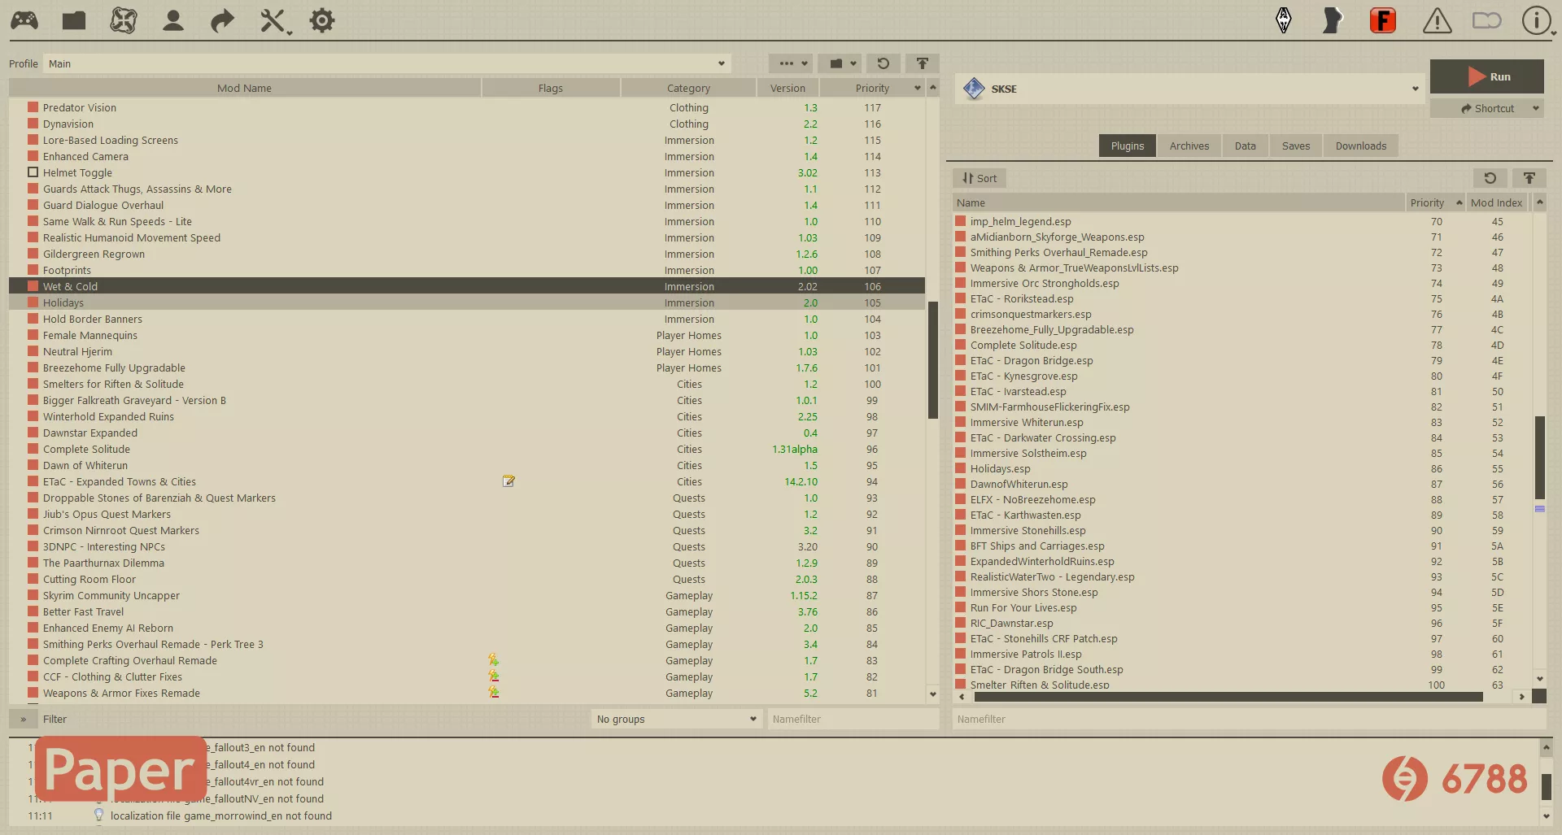Click the Skyrim logo icon
The width and height of the screenshot is (1562, 835).
pyautogui.click(x=1284, y=20)
